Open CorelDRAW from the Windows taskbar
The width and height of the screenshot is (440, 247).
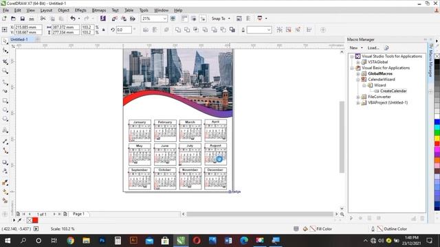[x=181, y=240]
